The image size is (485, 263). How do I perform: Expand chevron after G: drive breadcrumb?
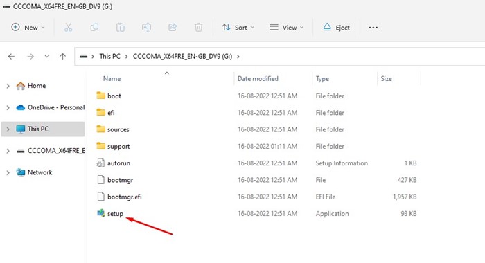(238, 57)
